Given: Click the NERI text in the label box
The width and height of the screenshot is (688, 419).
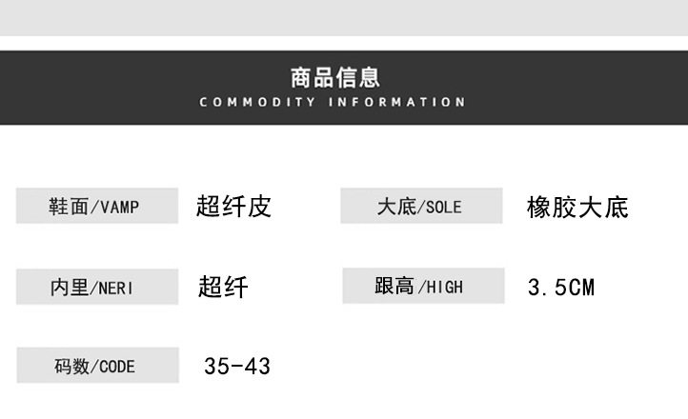Looking at the screenshot, I should point(115,289).
